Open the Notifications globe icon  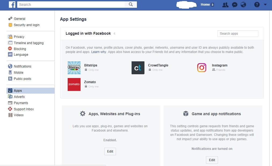coord(243,5)
